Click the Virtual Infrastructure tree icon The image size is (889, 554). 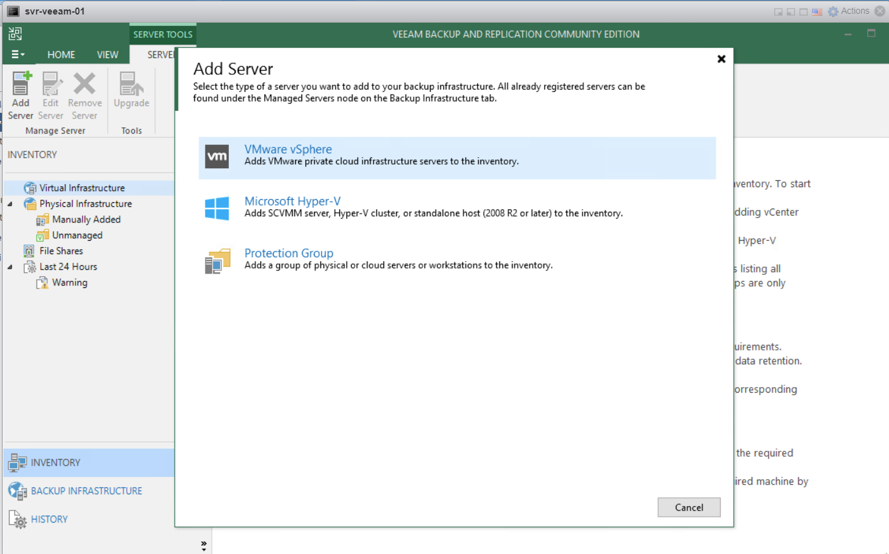(30, 188)
